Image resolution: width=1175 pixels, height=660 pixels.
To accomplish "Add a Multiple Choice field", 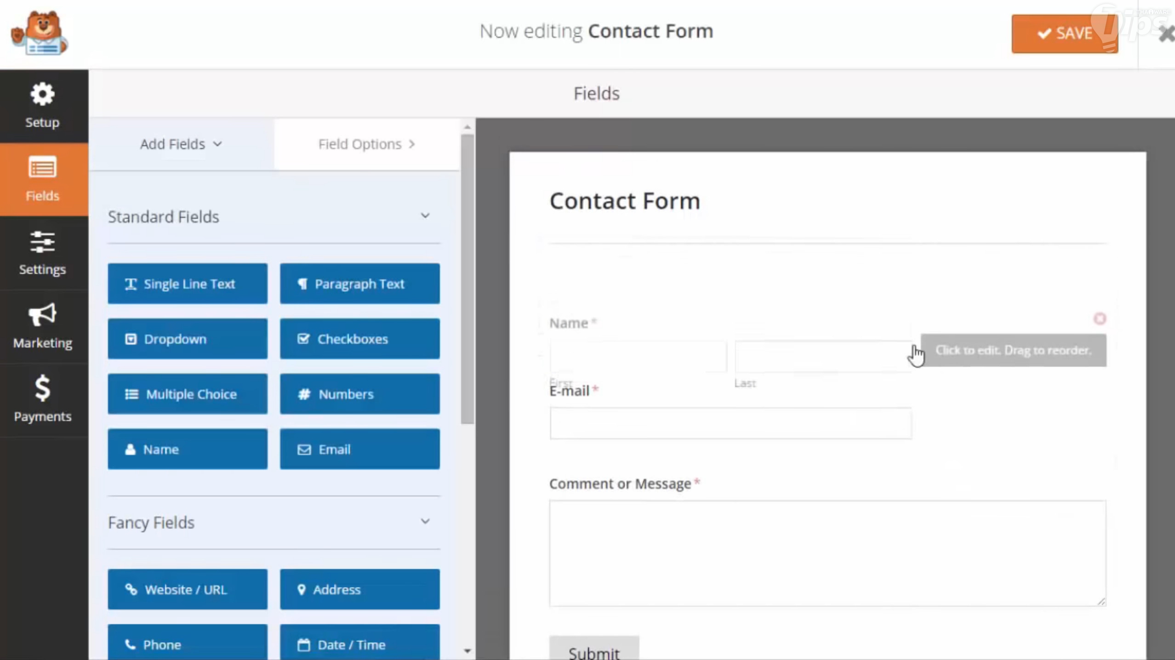I will click(x=188, y=394).
